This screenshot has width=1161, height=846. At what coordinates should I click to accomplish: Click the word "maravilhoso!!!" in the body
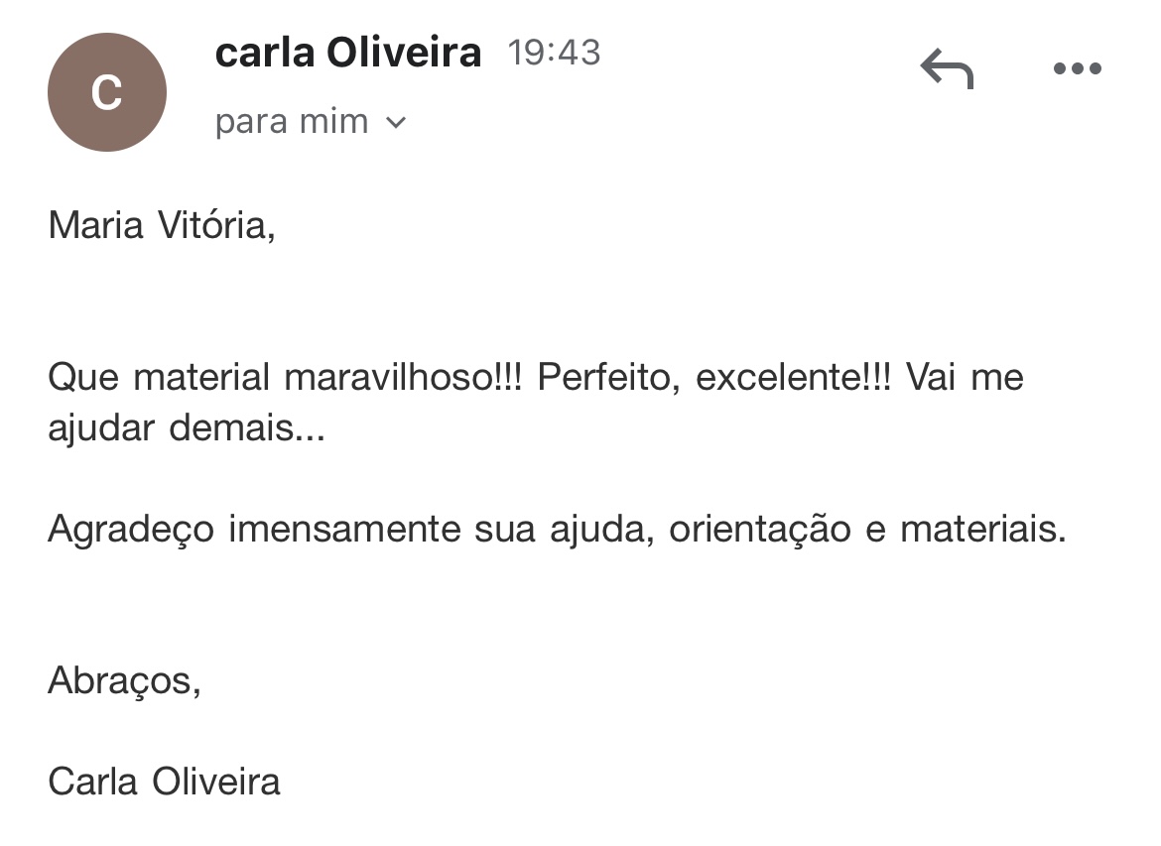(x=404, y=377)
